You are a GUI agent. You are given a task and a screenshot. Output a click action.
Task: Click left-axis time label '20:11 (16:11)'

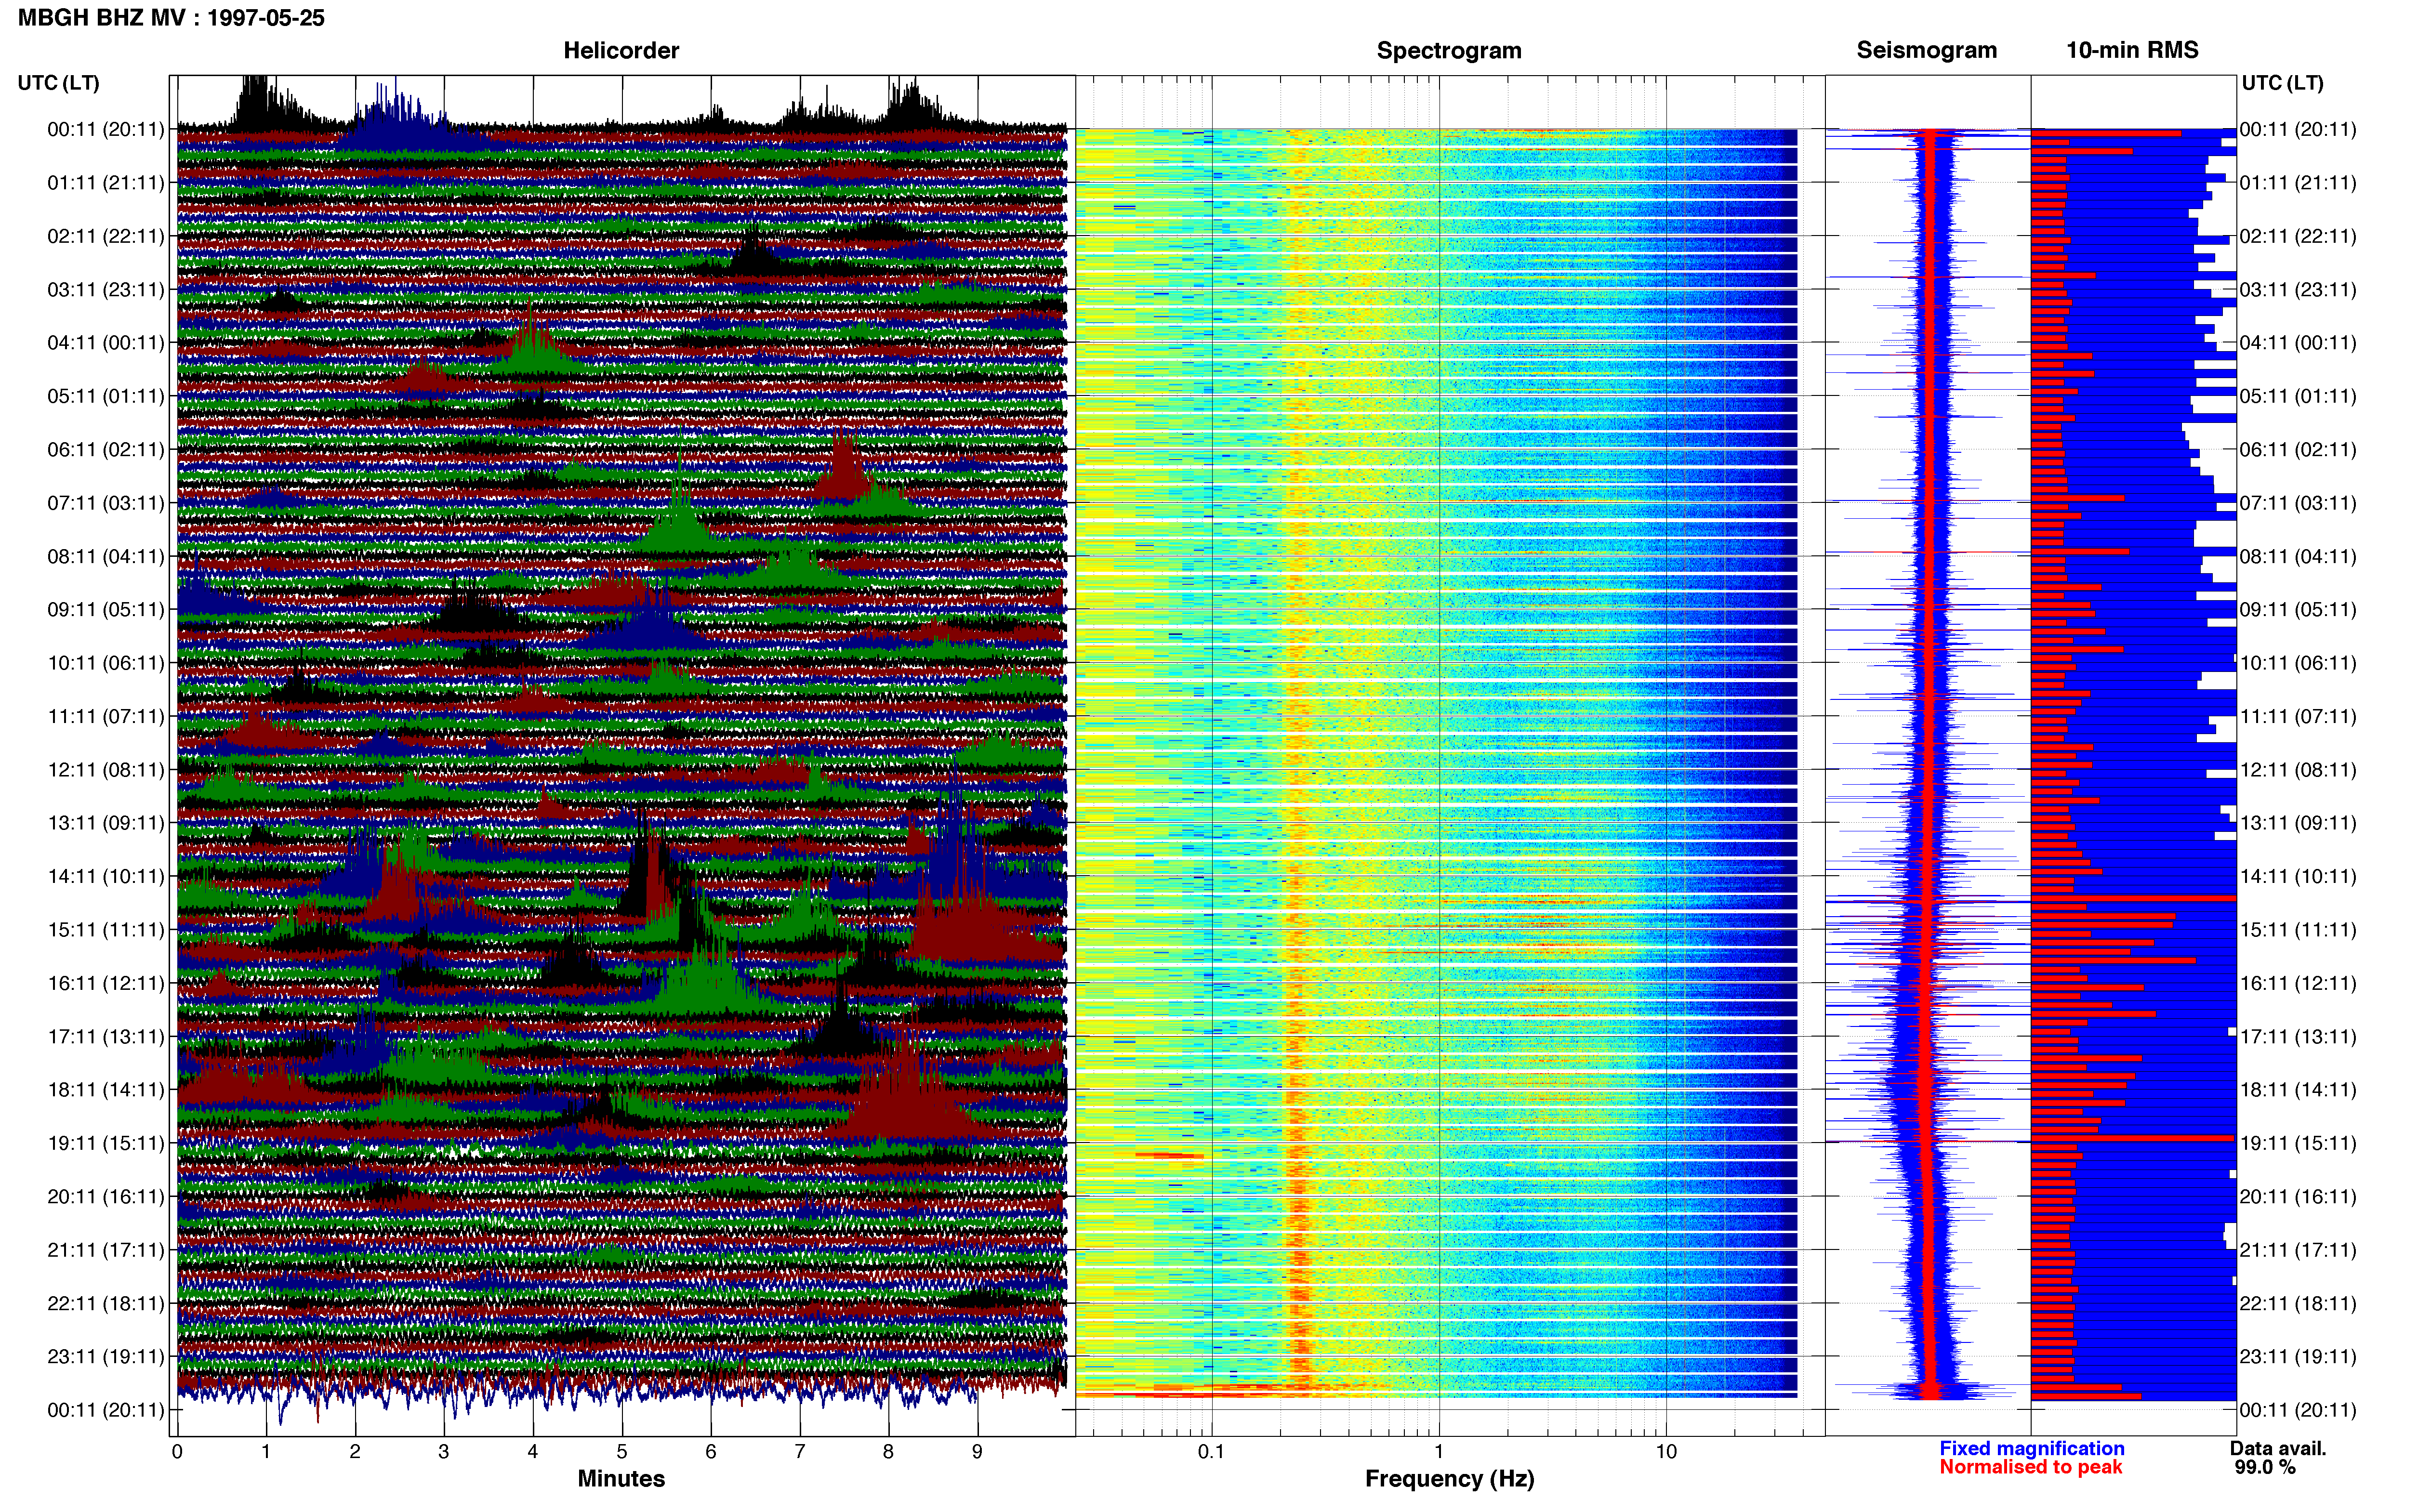pos(105,1196)
